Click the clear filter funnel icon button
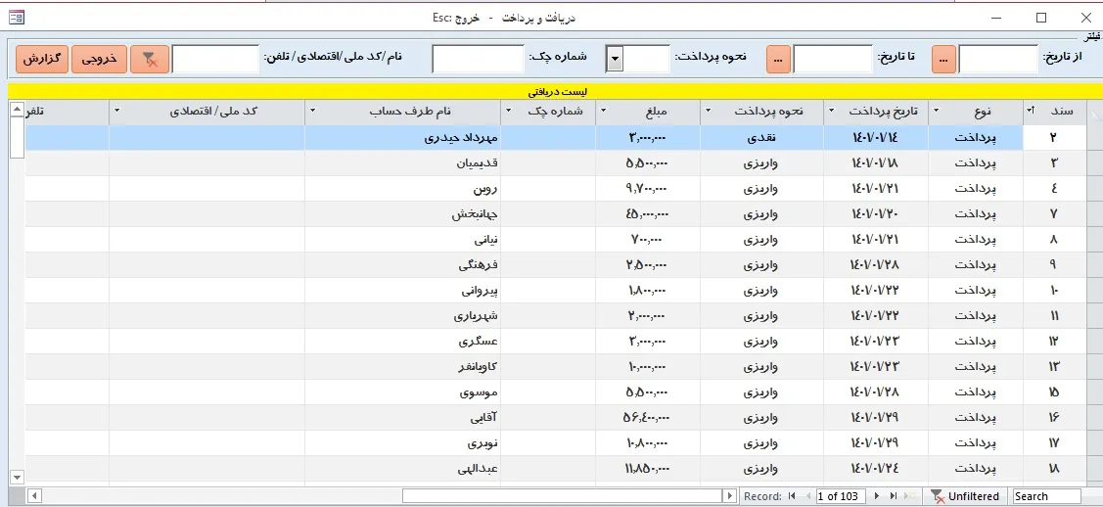The width and height of the screenshot is (1103, 507). [x=150, y=60]
